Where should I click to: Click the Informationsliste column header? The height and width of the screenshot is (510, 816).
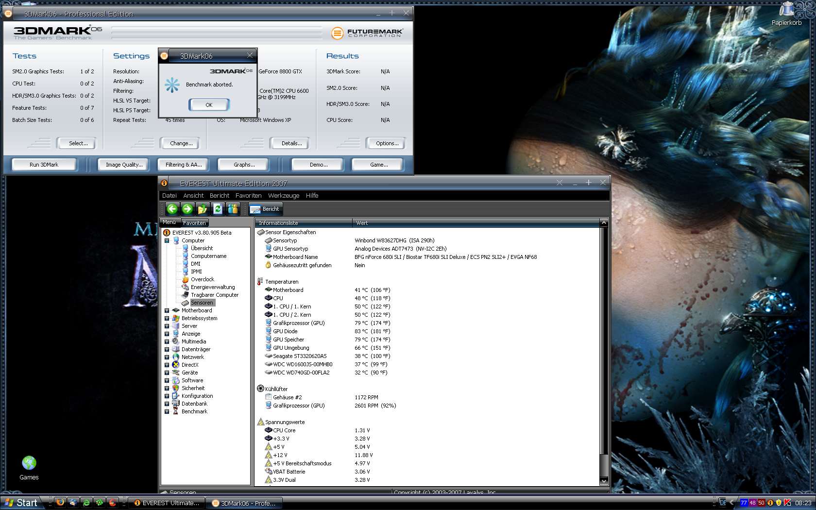click(304, 223)
